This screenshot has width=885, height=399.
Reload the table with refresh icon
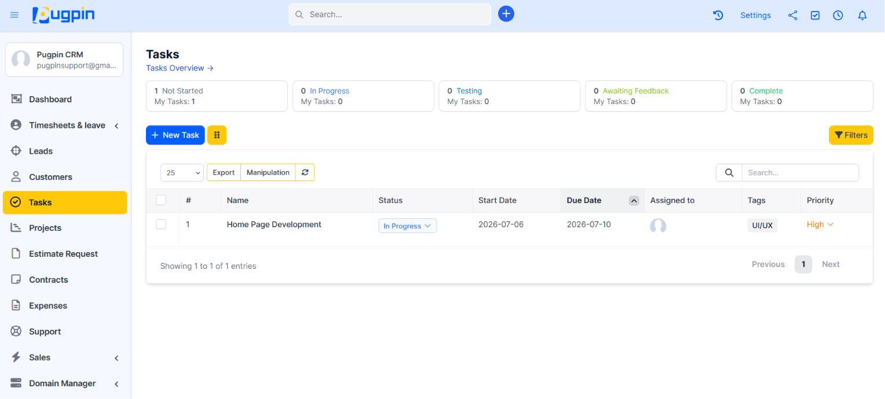305,172
